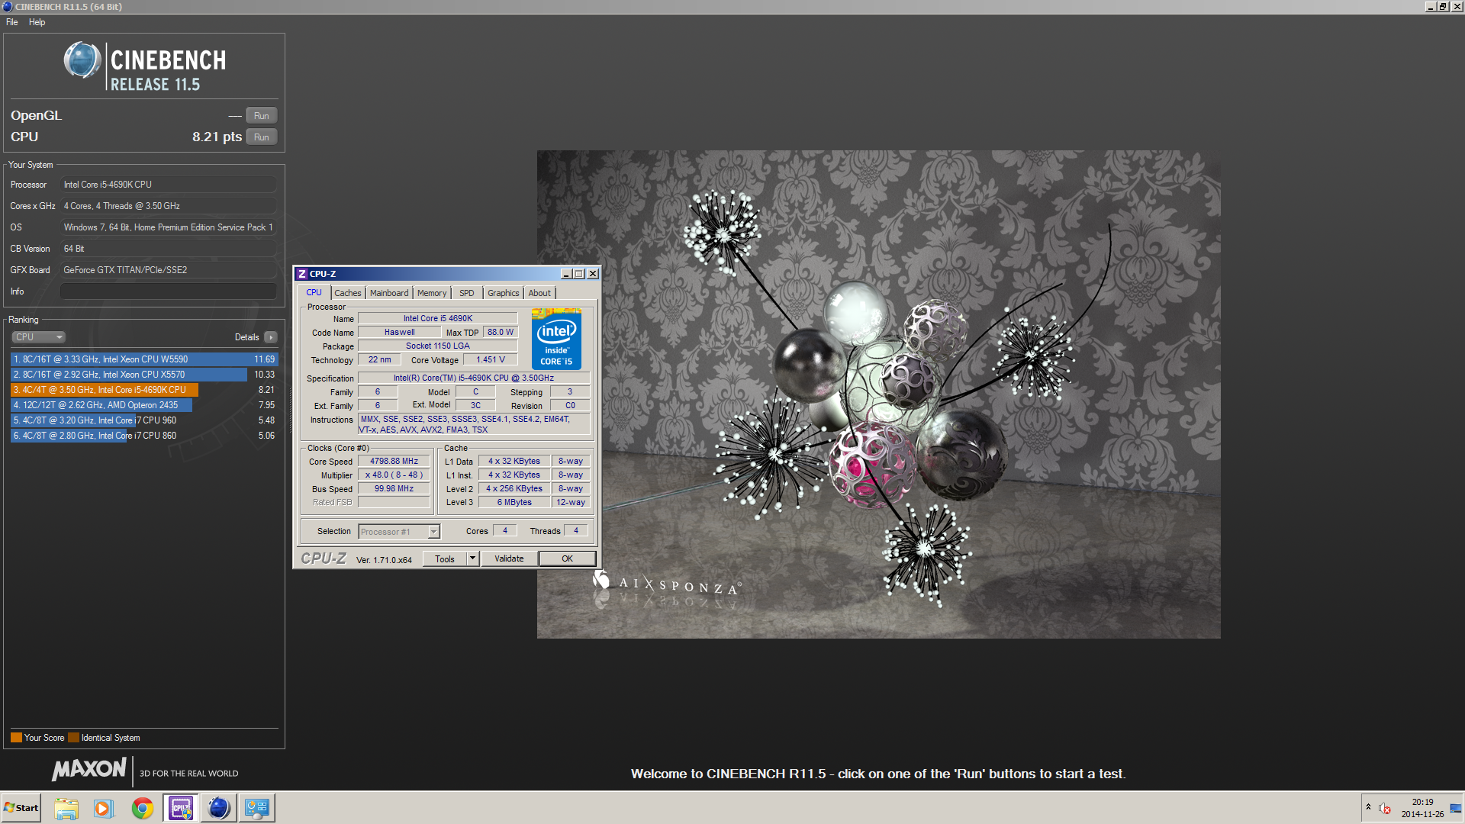Run the OpenGL benchmark
This screenshot has height=824, width=1465.
262,116
